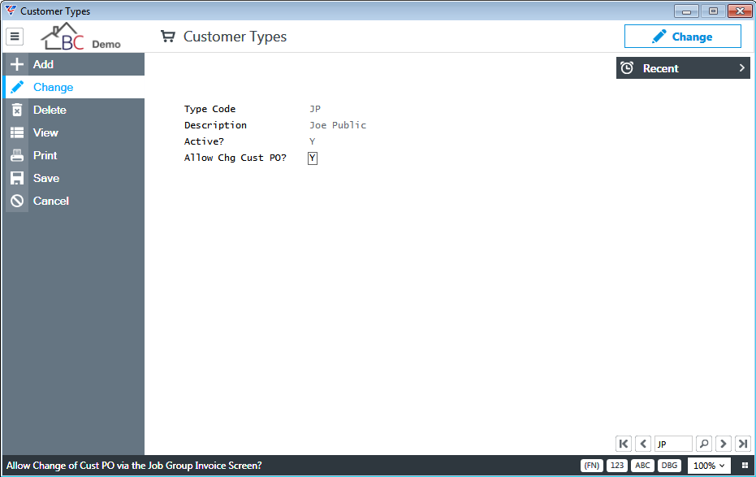756x477 pixels.
Task: Click the grid icon in status bar
Action: click(745, 466)
